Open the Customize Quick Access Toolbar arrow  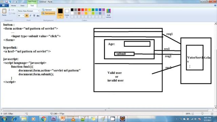click(17, 2)
